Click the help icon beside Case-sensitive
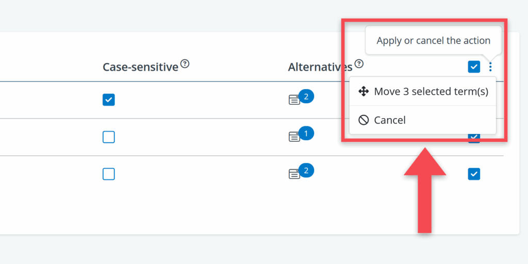The height and width of the screenshot is (264, 528). tap(185, 64)
